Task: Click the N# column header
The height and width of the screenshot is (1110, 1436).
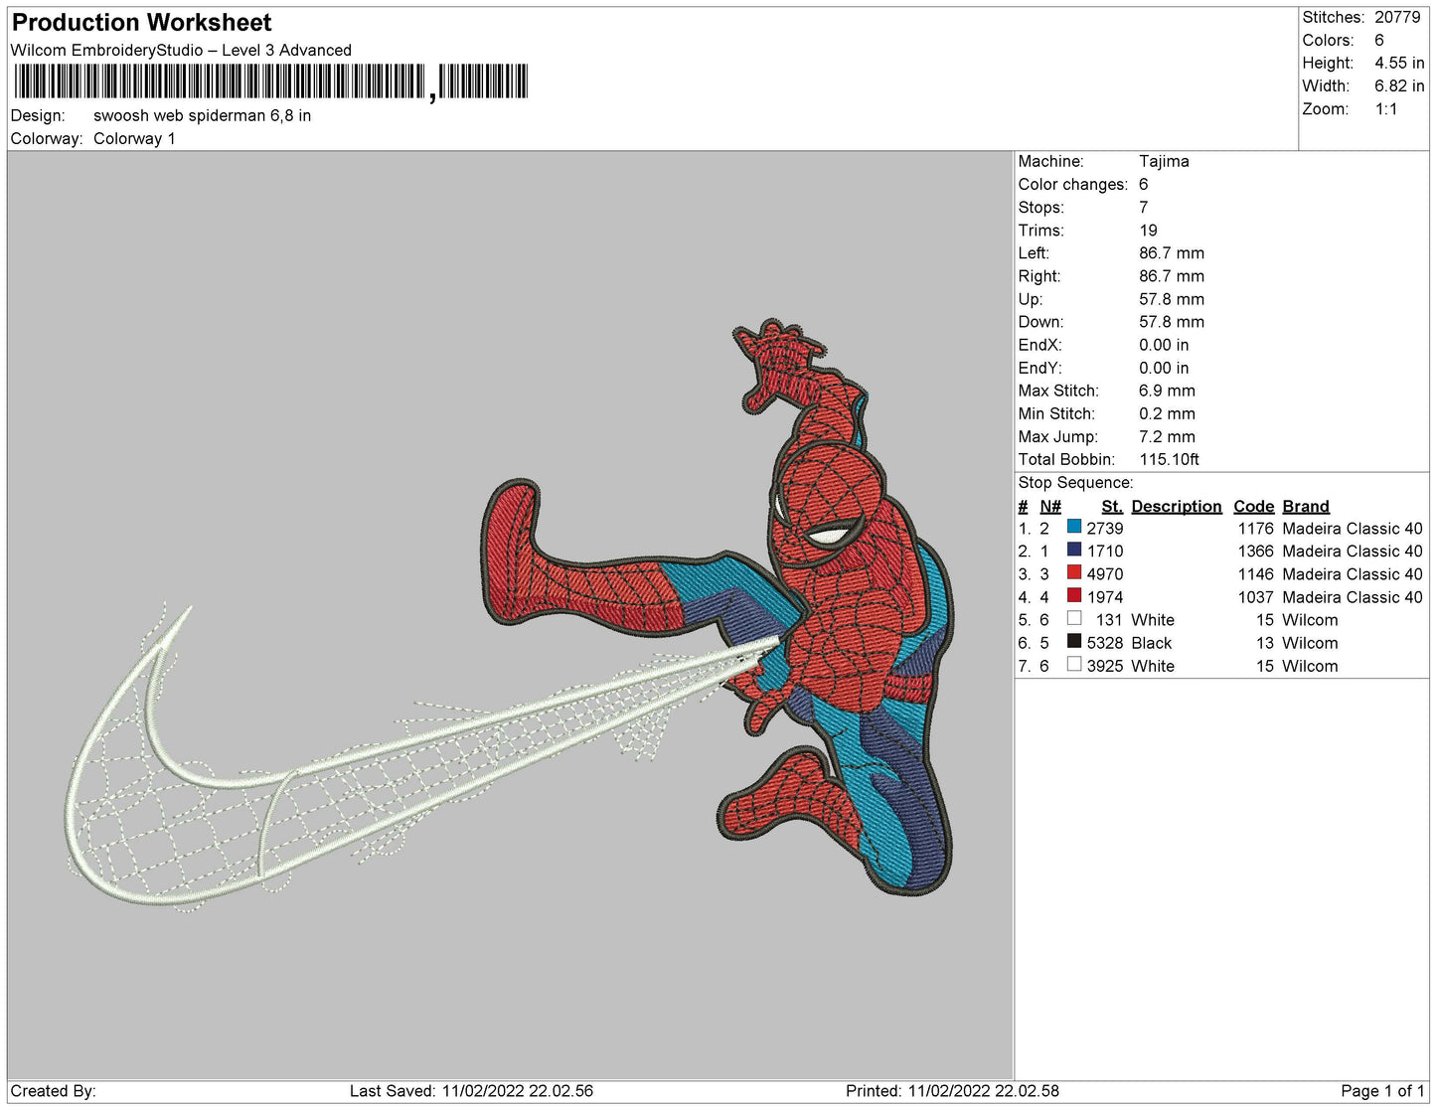Action: (1050, 506)
